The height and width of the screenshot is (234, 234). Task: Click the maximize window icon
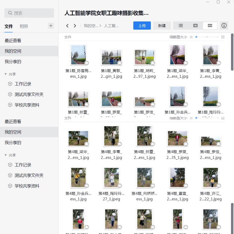click(x=218, y=2)
